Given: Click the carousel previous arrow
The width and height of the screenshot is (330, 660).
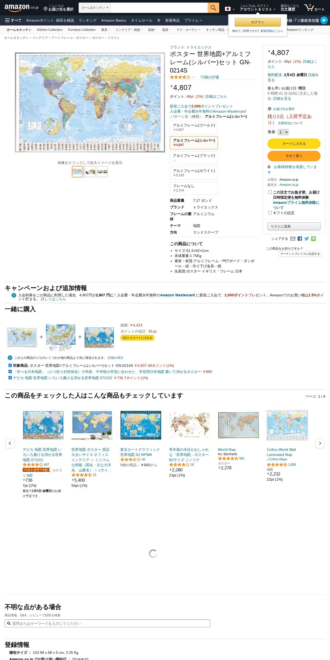Looking at the screenshot, I should pyautogui.click(x=10, y=443).
